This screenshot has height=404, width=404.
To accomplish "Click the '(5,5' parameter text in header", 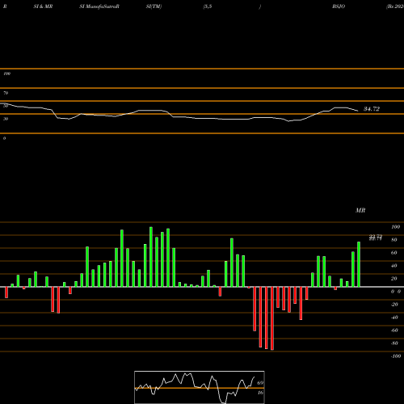I will [208, 6].
